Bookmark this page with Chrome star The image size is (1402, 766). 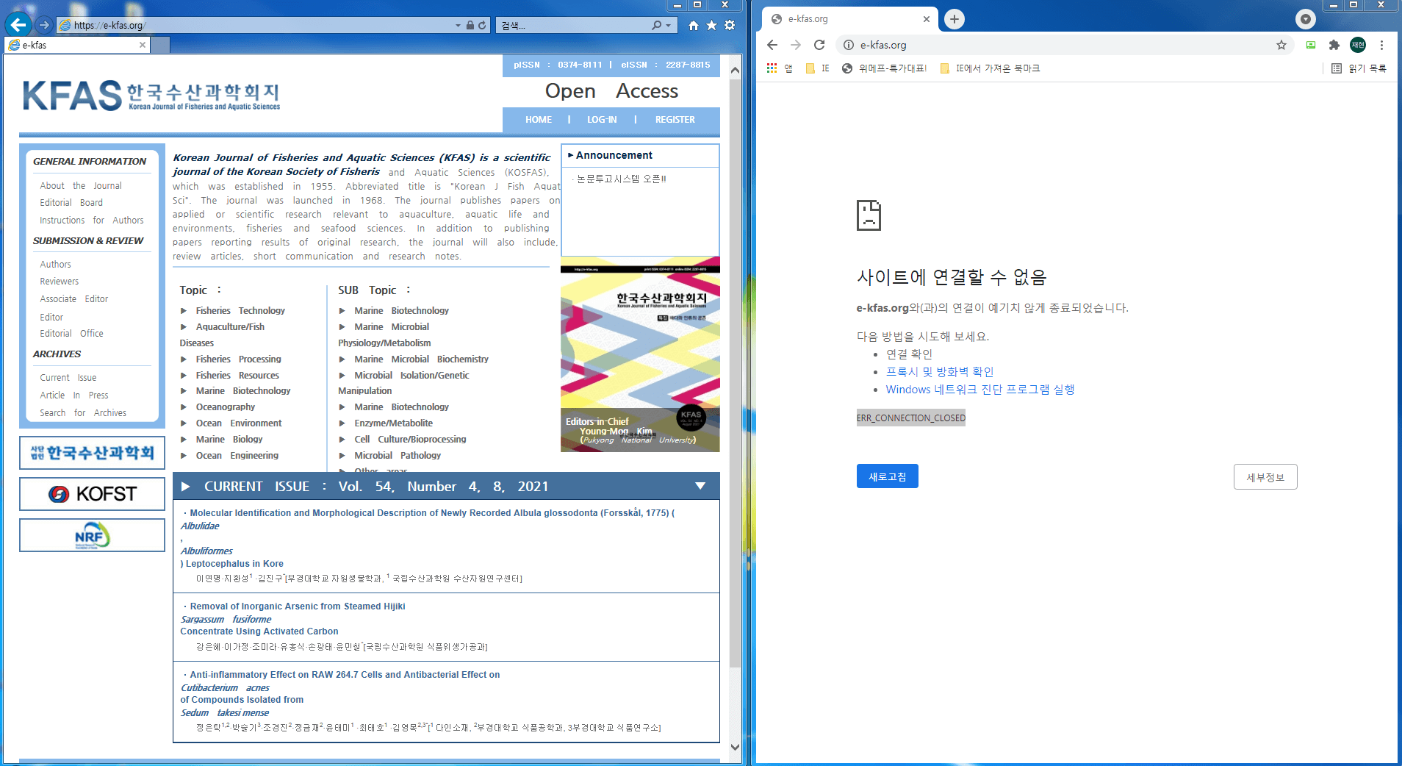(x=1281, y=45)
